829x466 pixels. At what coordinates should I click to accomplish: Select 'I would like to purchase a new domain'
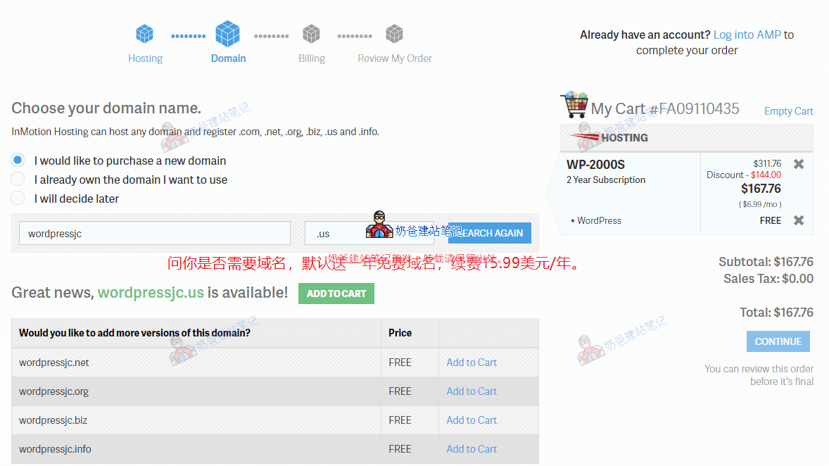(17, 160)
